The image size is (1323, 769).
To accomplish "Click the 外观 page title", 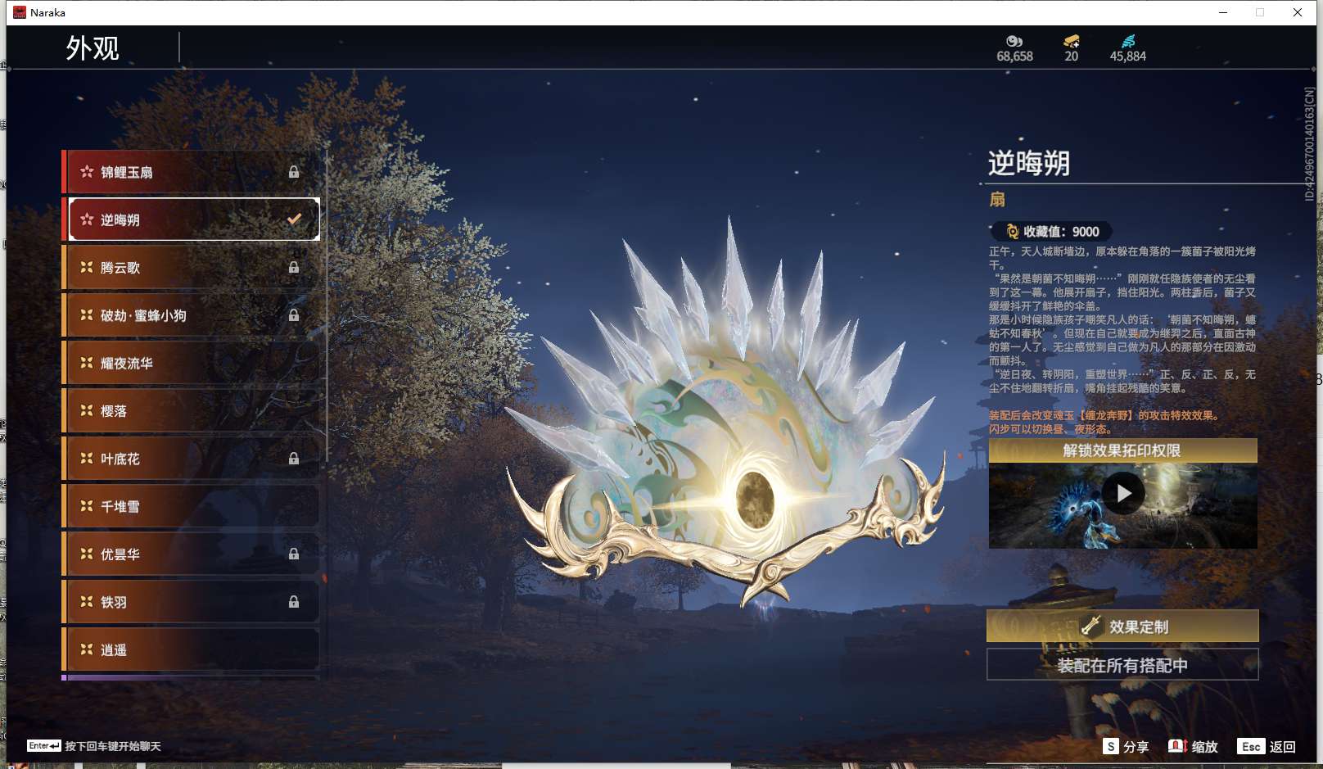I will coord(93,48).
